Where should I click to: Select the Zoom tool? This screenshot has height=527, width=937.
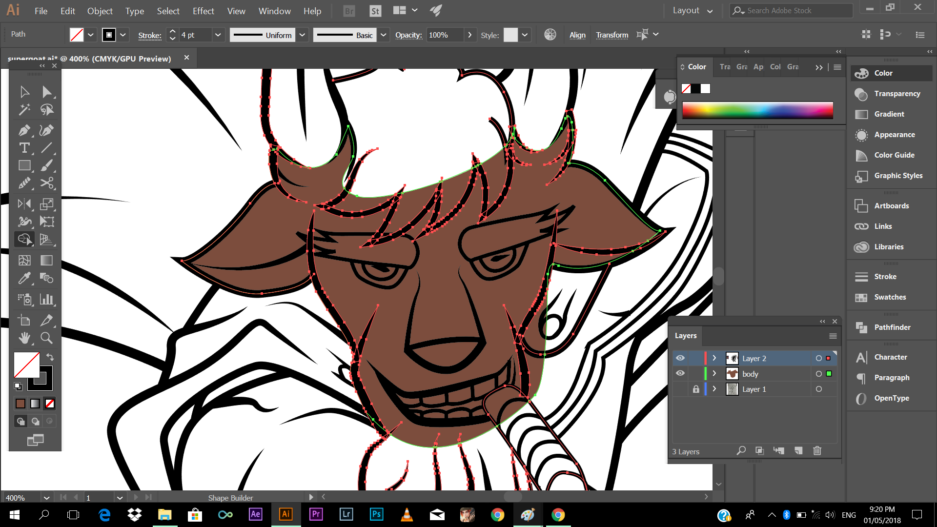pos(46,338)
